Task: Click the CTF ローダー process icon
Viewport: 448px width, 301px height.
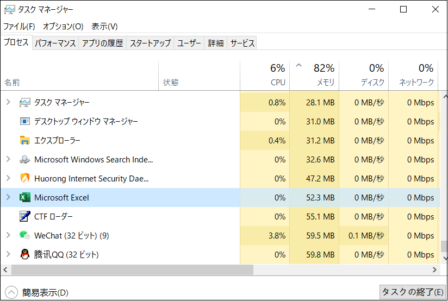Action: [x=25, y=217]
